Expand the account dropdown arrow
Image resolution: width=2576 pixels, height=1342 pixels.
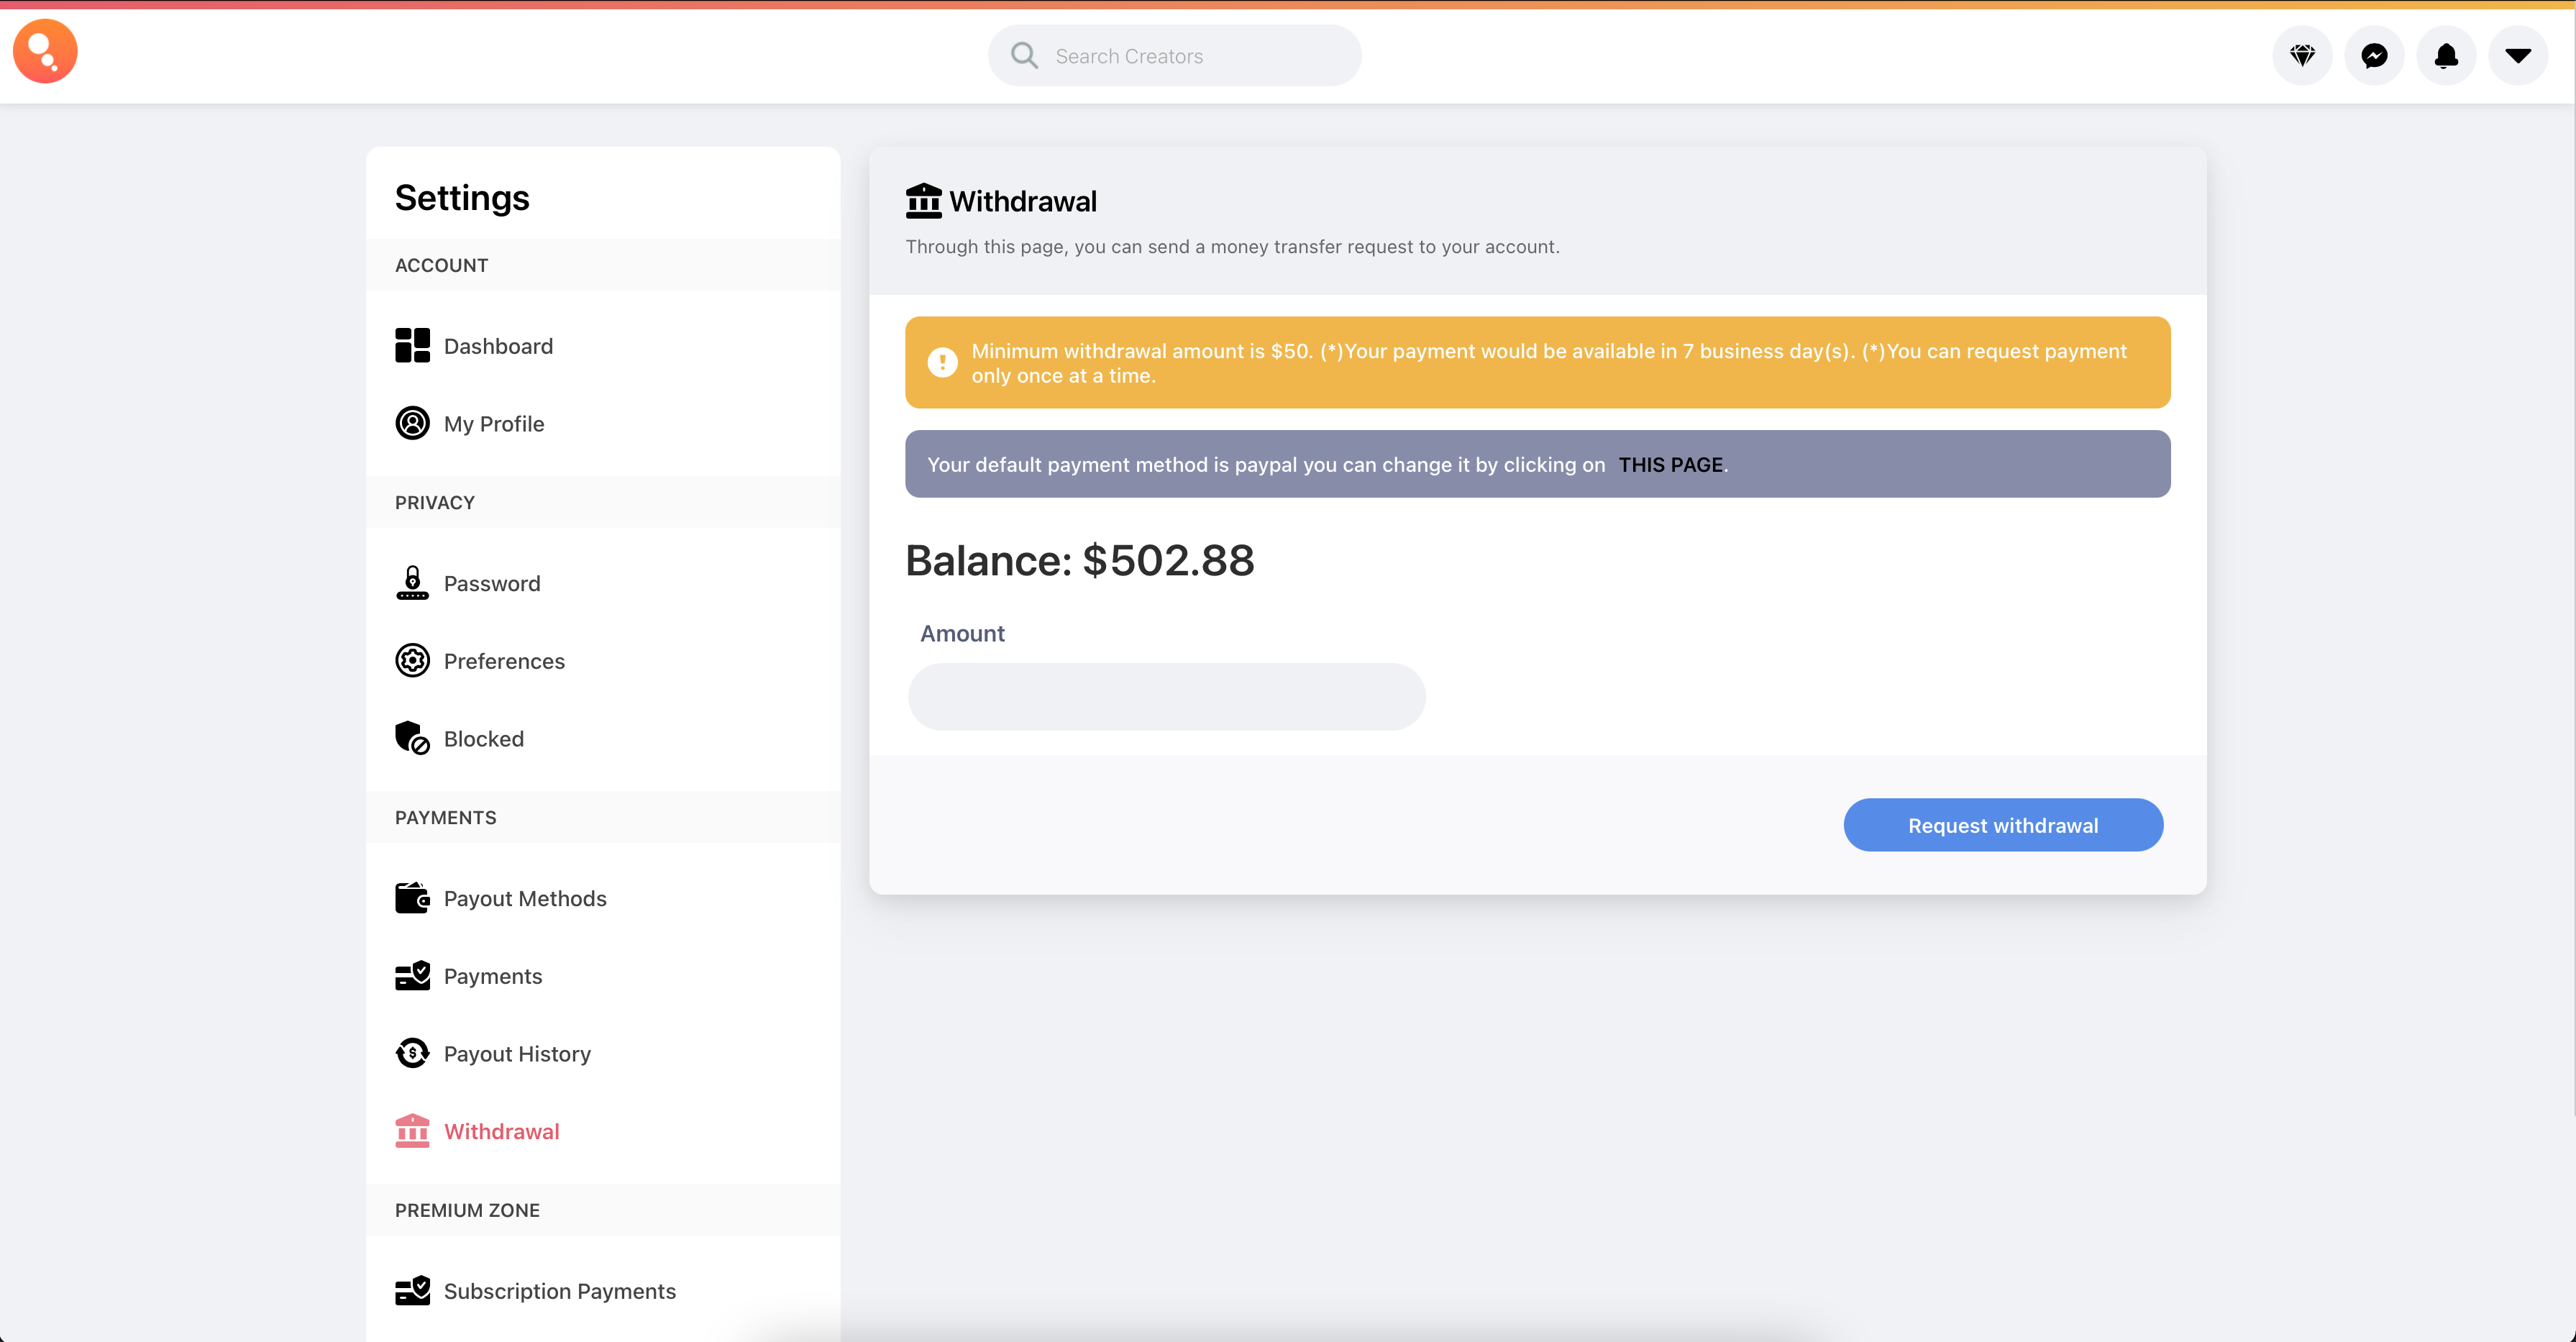(x=2518, y=56)
